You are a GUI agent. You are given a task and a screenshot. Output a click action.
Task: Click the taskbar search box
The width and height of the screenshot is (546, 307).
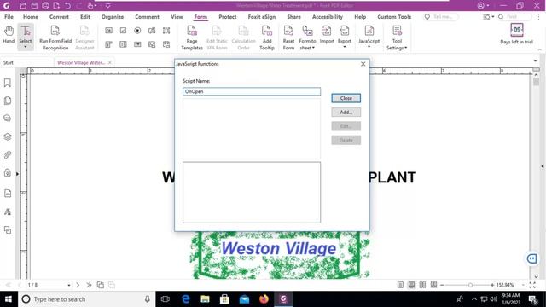pyautogui.click(x=86, y=299)
